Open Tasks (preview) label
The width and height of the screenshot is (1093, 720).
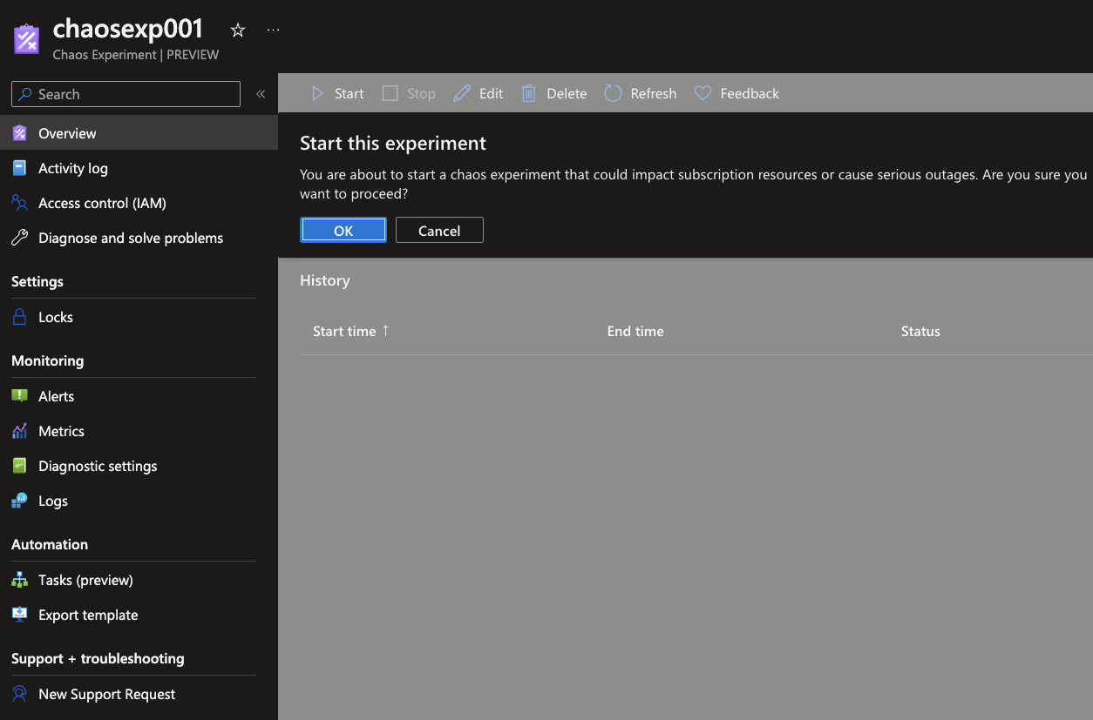pos(85,580)
